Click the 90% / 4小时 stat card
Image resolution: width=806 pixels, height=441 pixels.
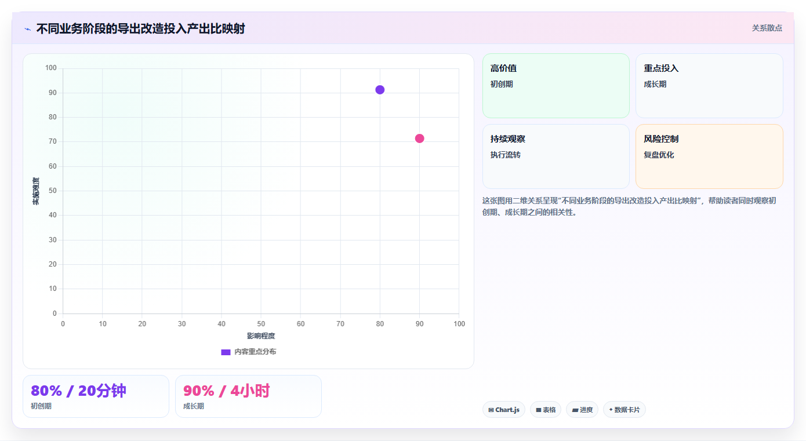(248, 396)
